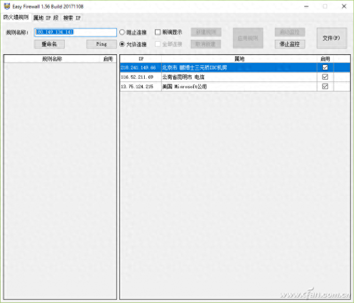This screenshot has width=354, height=303.
Task: Select the 阻止连接 radio button
Action: click(122, 32)
